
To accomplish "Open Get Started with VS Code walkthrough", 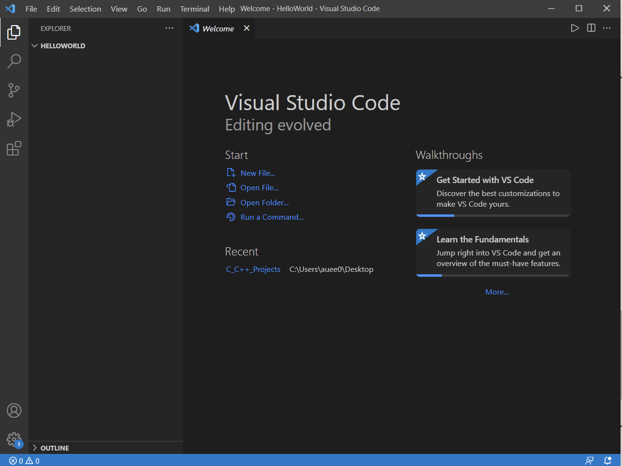I will 493,193.
